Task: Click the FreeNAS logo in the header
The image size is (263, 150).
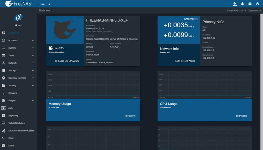Action: (18, 4)
